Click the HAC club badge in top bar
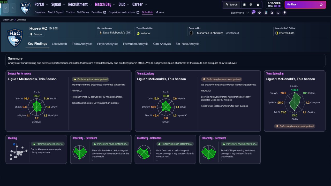This screenshot has width=331, height=186. pyautogui.click(x=25, y=8)
